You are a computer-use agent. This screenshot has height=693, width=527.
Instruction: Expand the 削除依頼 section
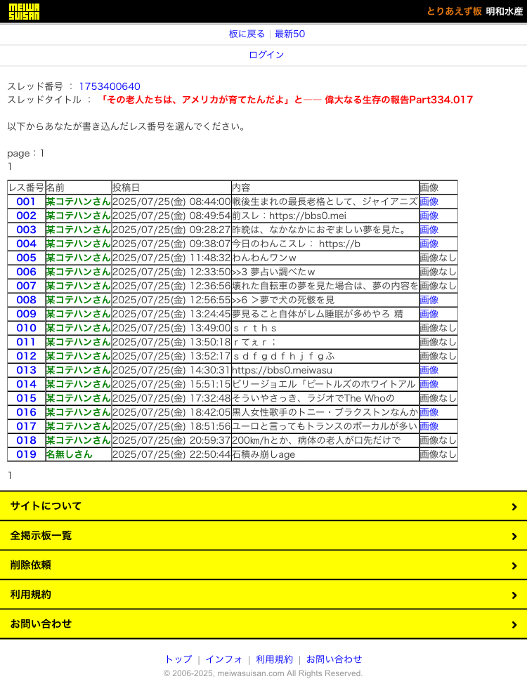pyautogui.click(x=263, y=565)
